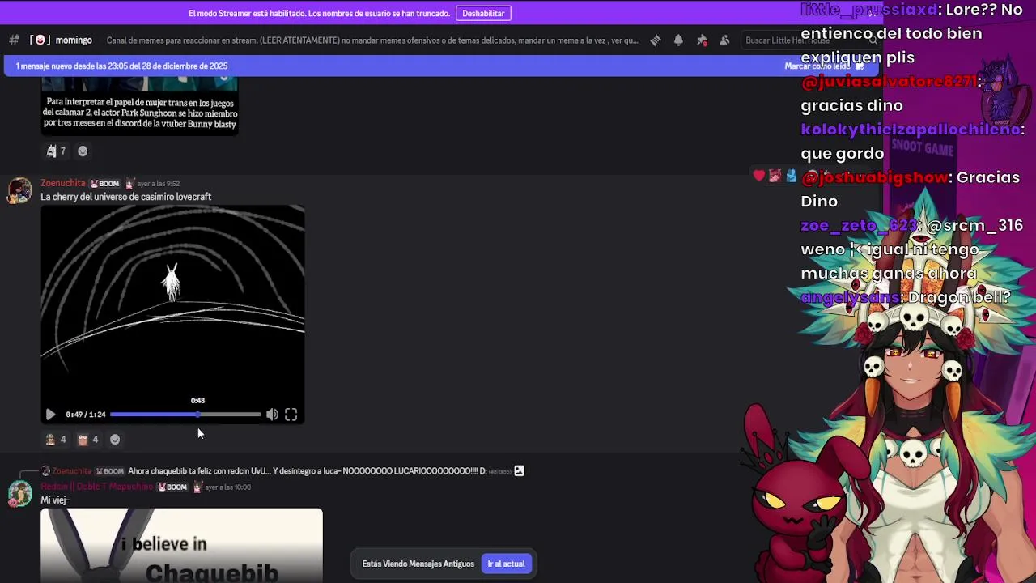1036x583 pixels.
Task: Toggle the first reaction with count 4 under video
Action: click(56, 439)
